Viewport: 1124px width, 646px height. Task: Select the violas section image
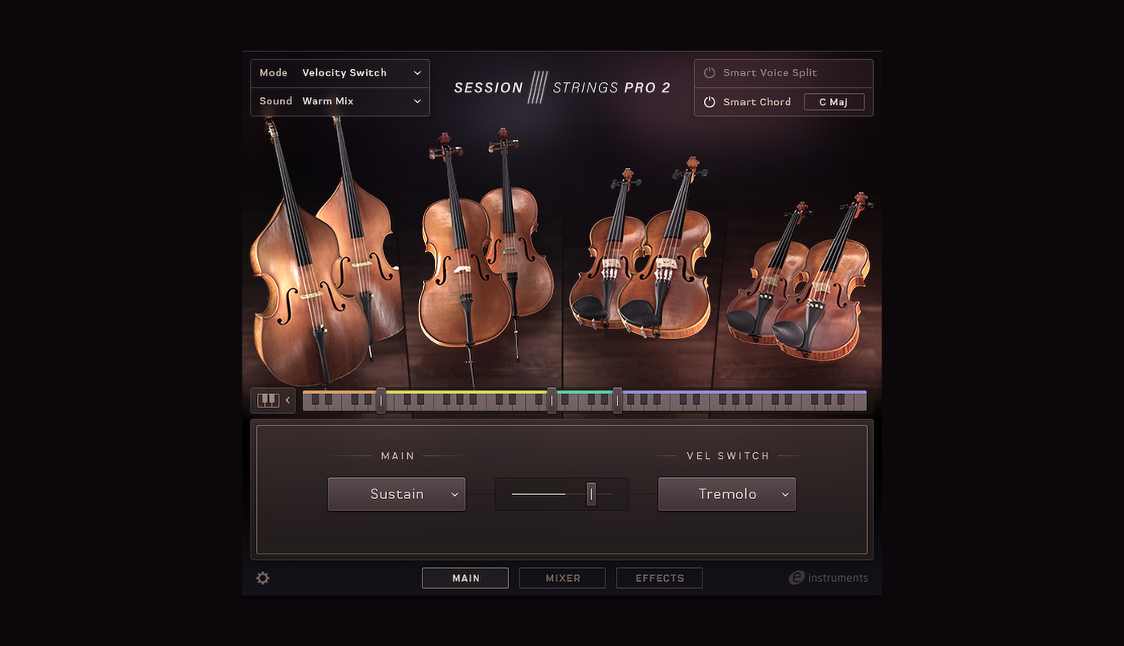(x=641, y=249)
